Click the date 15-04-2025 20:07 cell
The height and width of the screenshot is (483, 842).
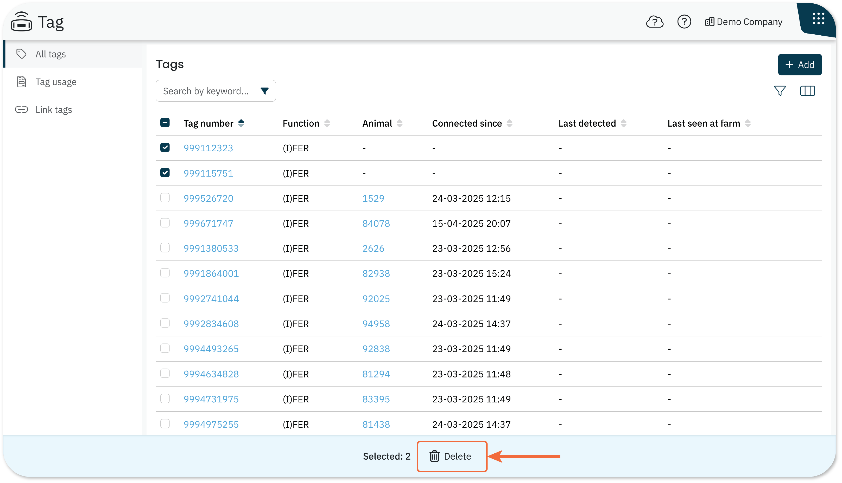click(x=471, y=223)
